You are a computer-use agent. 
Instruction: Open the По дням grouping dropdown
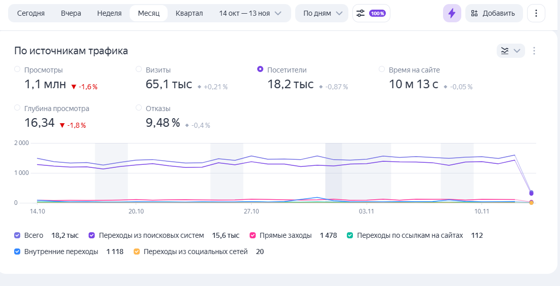click(322, 13)
